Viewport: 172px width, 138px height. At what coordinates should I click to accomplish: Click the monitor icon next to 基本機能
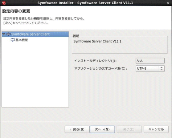pyautogui.click(x=13, y=40)
